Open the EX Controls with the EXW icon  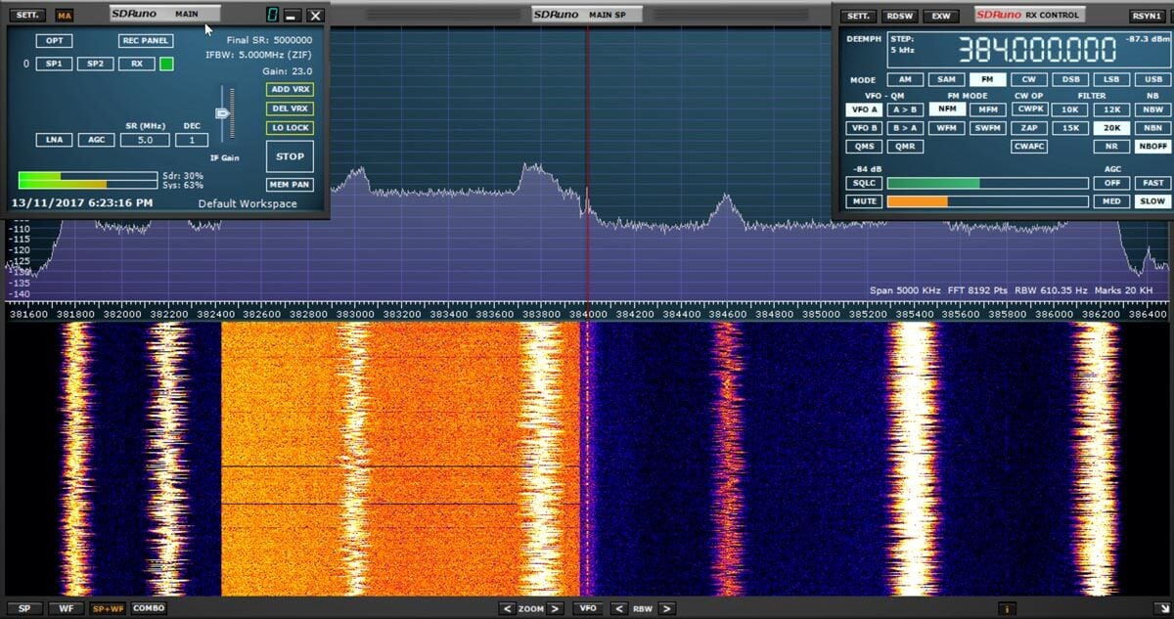coord(941,15)
